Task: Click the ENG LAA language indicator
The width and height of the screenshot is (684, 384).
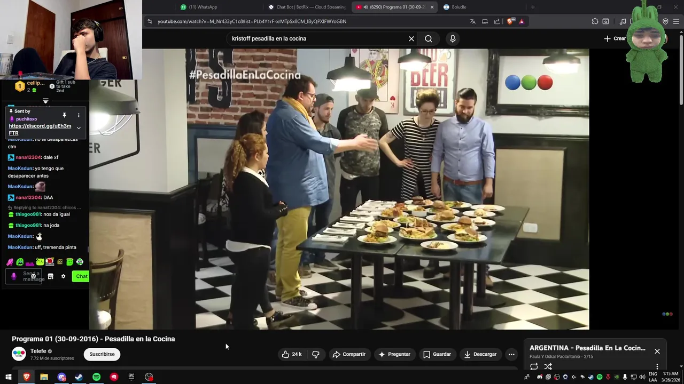Action: (x=653, y=377)
